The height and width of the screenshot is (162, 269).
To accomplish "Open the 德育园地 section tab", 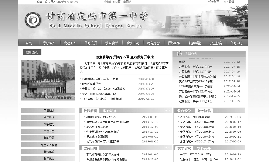I will click(90, 148).
